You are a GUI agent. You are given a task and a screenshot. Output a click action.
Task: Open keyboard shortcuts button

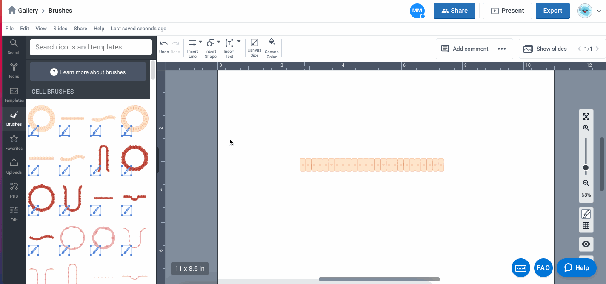(521, 268)
